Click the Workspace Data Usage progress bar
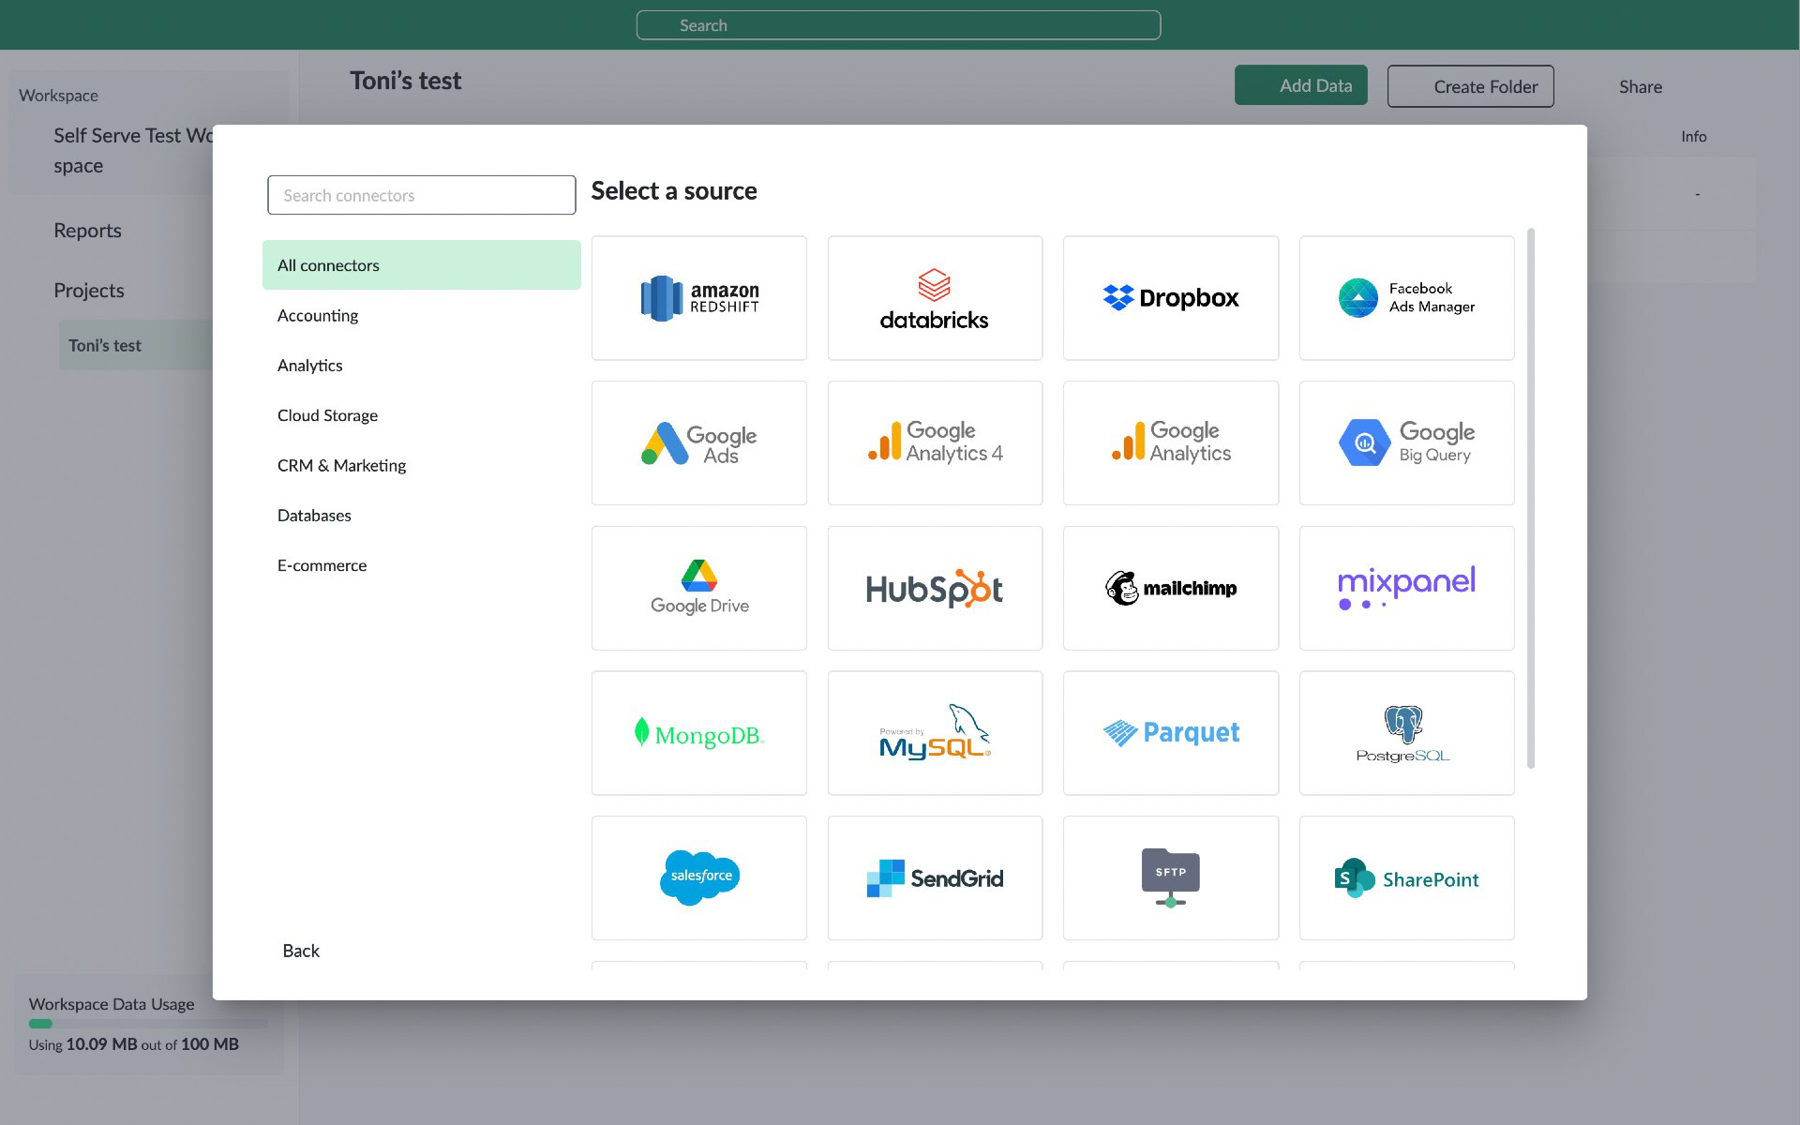1800x1125 pixels. pos(148,1024)
